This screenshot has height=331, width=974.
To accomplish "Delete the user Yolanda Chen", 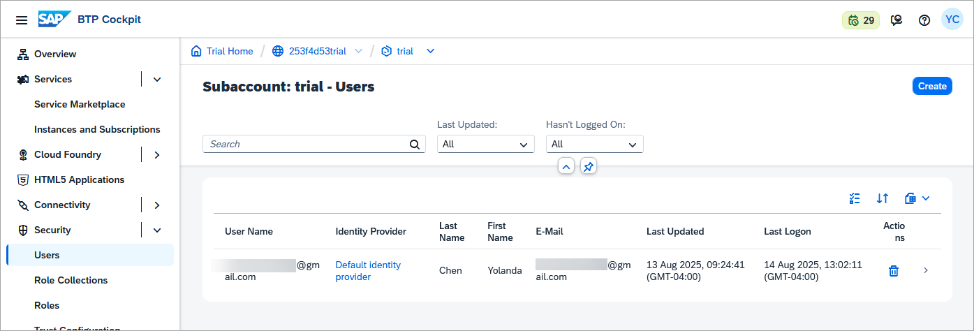I will click(x=893, y=270).
